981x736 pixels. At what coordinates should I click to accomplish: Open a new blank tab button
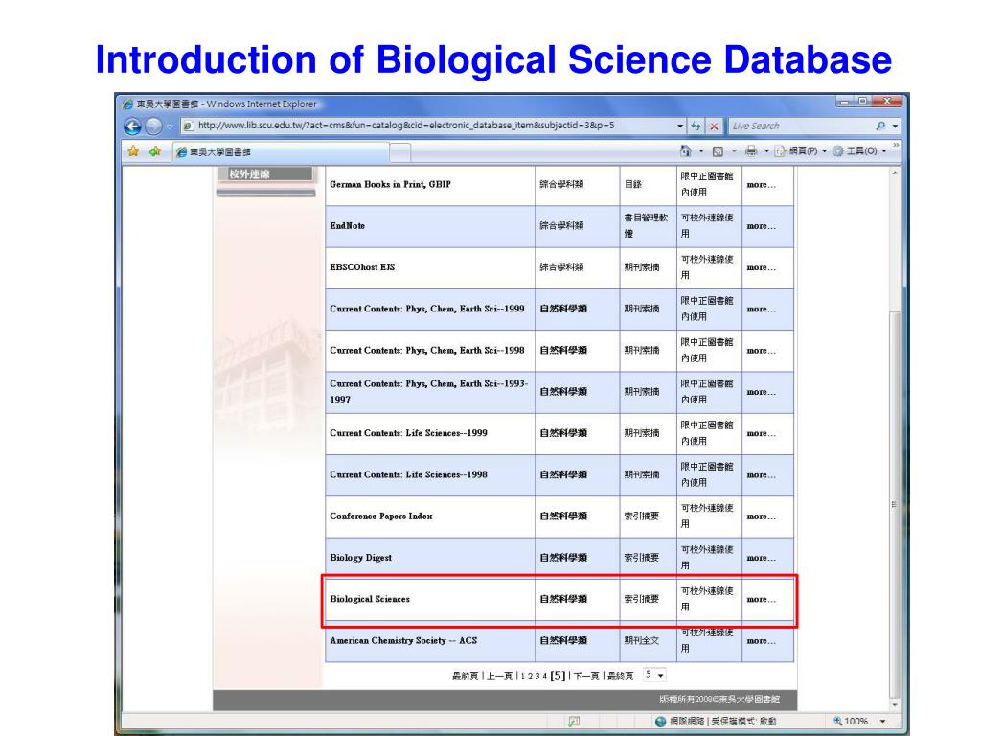pos(400,151)
